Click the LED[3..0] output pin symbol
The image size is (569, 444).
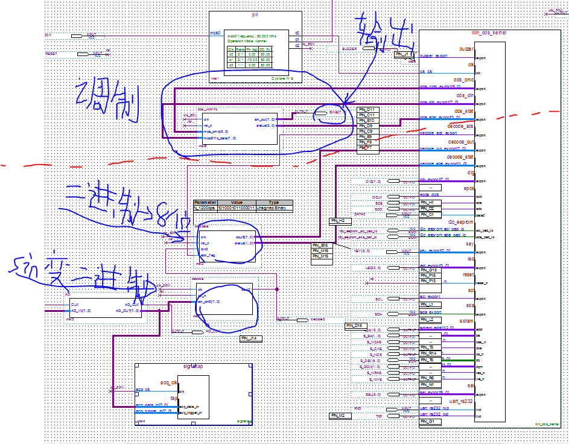(x=393, y=268)
